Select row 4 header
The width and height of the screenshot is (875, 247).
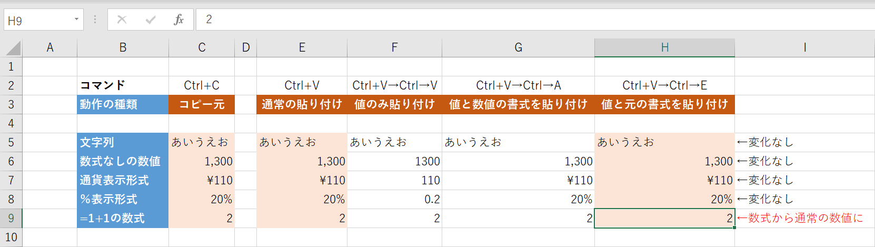click(x=11, y=123)
